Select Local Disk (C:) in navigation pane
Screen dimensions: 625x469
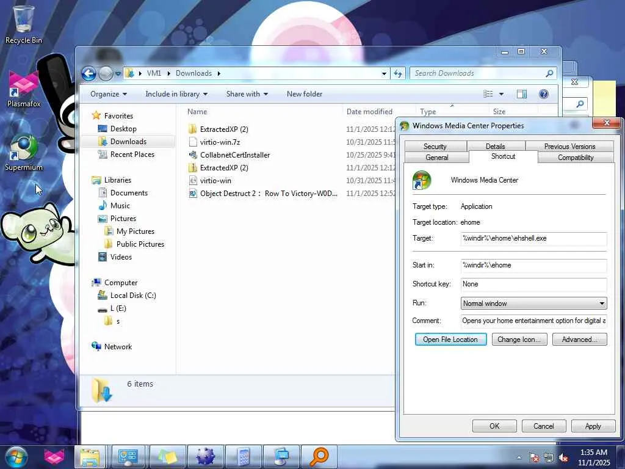point(132,296)
